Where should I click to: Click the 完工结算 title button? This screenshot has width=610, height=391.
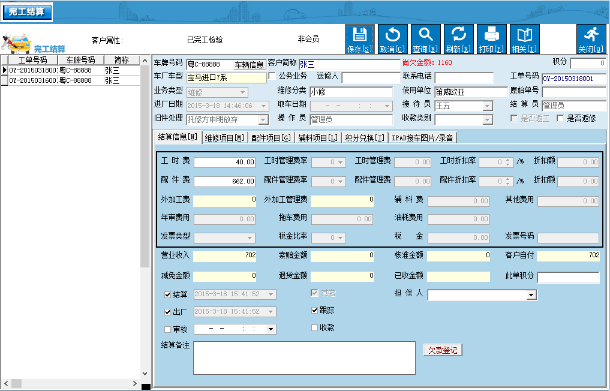27,11
